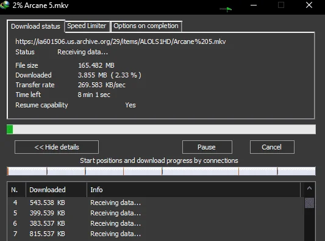
Task: Click the Resume capability Yes value
Action: click(130, 105)
